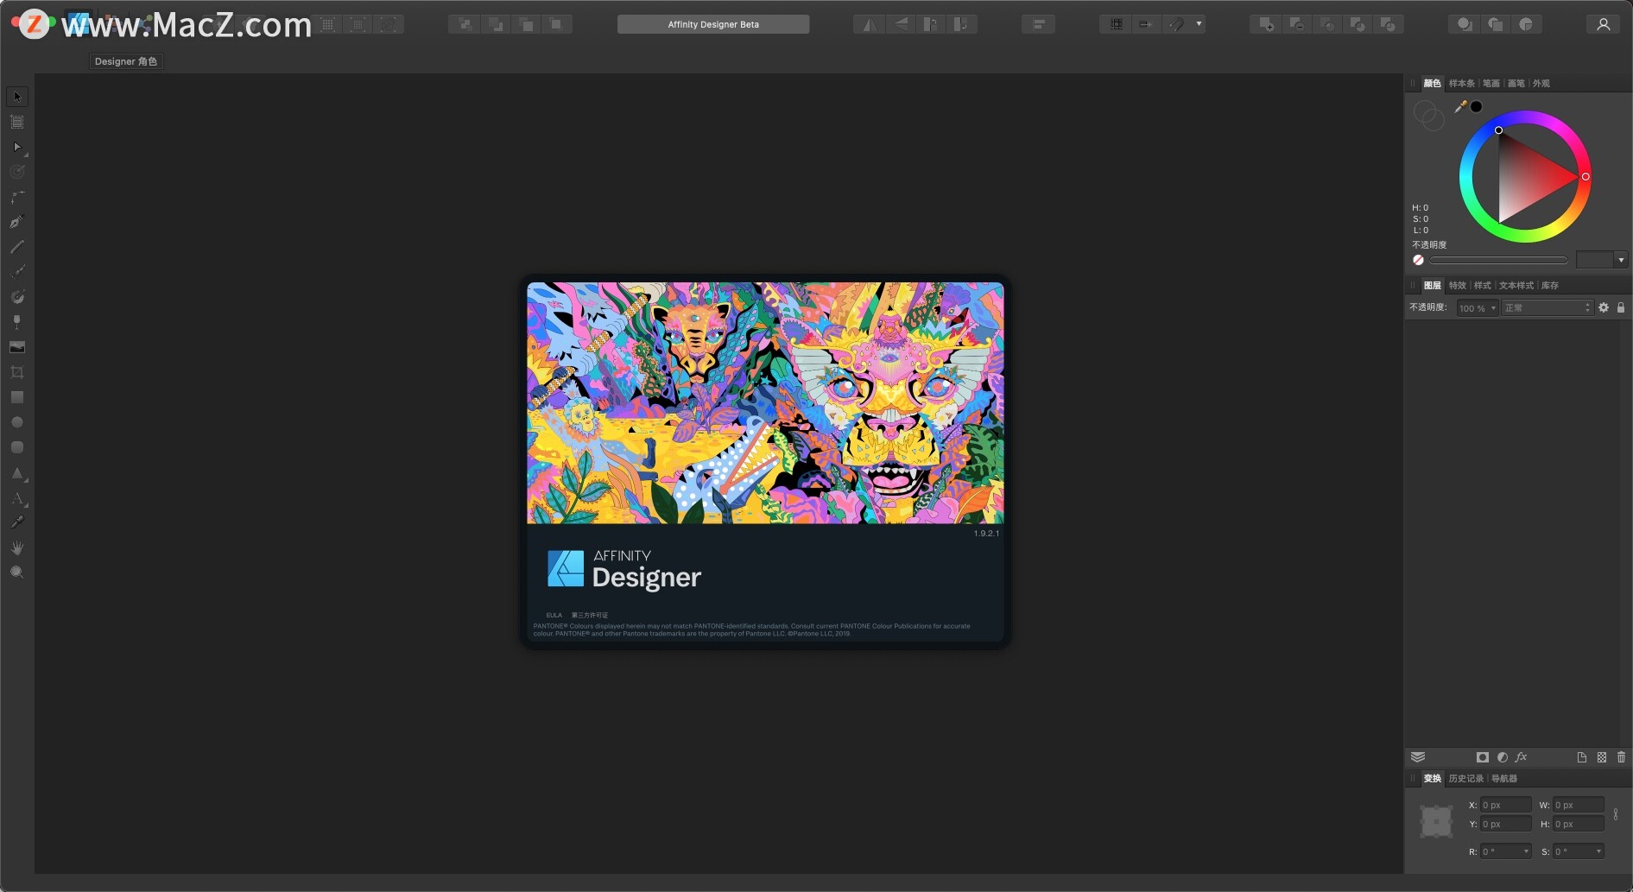Click the Delete Layer trash icon
1633x892 pixels.
pos(1621,757)
